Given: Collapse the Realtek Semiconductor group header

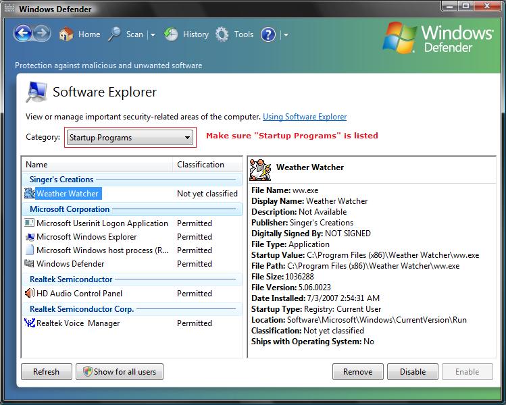Looking at the screenshot, I should [x=132, y=279].
